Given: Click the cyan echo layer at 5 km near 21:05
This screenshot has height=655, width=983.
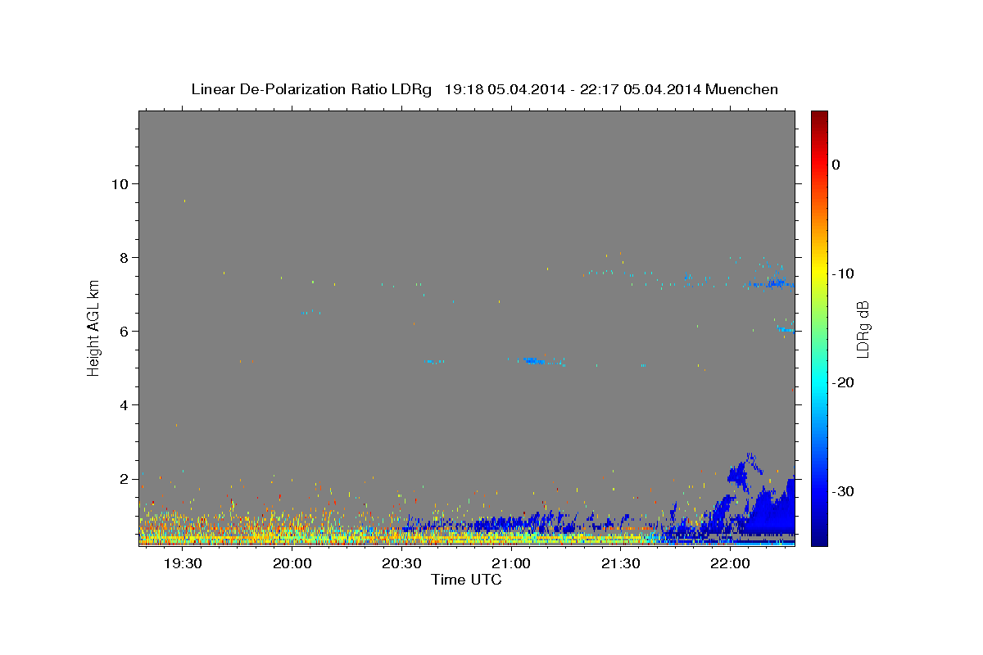Looking at the screenshot, I should (535, 360).
